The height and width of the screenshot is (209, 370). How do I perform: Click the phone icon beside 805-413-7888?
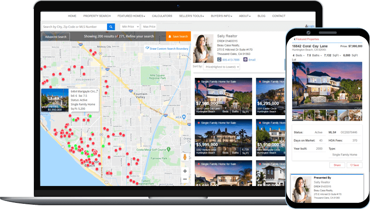(x=219, y=60)
